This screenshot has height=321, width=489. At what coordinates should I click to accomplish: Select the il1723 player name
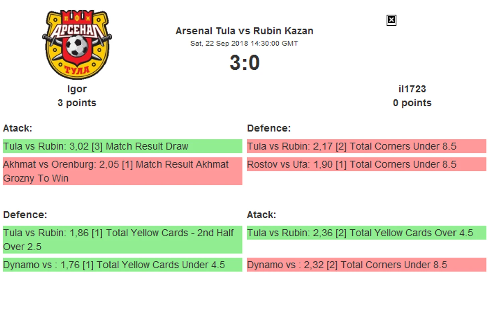[x=412, y=89]
